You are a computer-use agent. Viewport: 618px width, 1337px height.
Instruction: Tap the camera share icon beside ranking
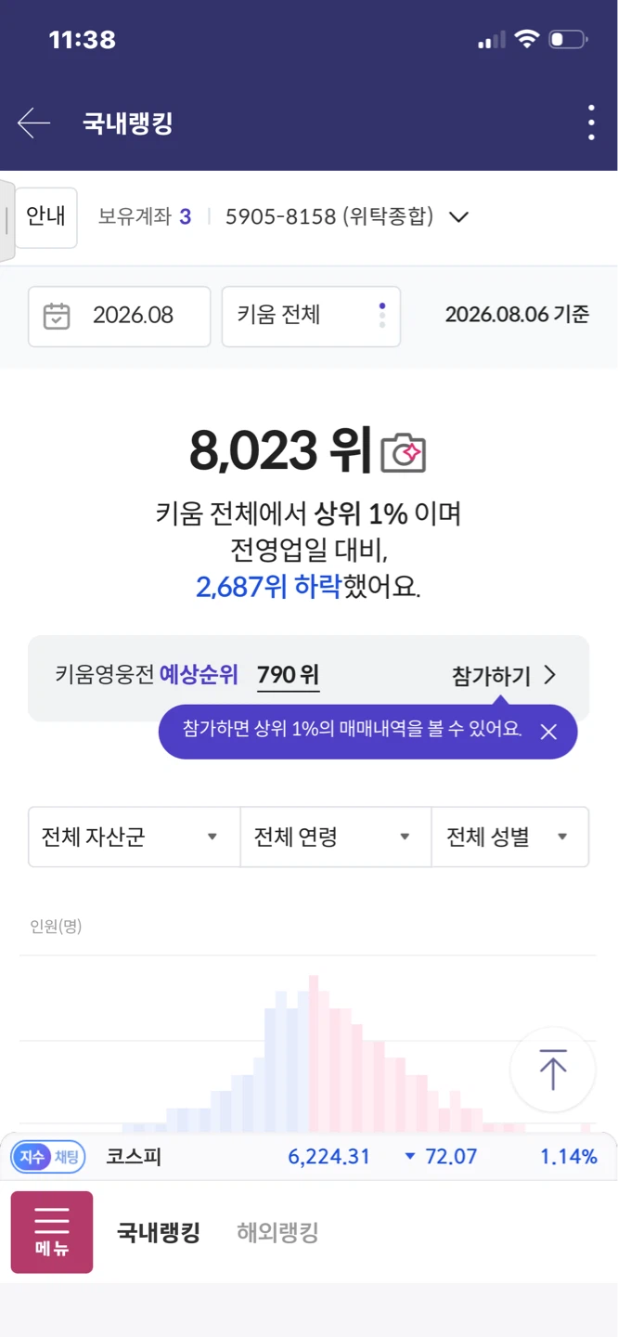click(x=404, y=452)
